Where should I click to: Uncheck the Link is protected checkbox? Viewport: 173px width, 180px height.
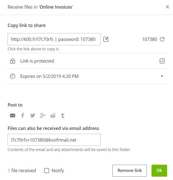[162, 61]
